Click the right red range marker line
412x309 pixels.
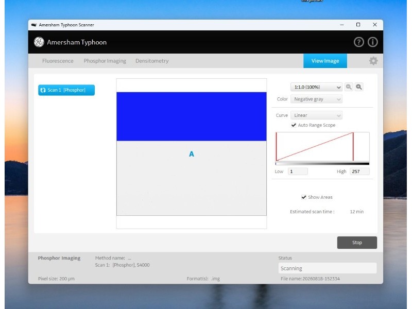[353, 146]
